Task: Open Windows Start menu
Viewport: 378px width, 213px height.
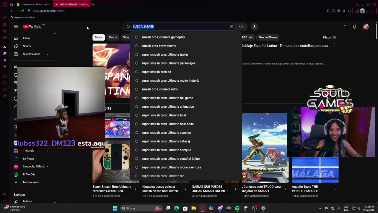Action: click(115, 208)
